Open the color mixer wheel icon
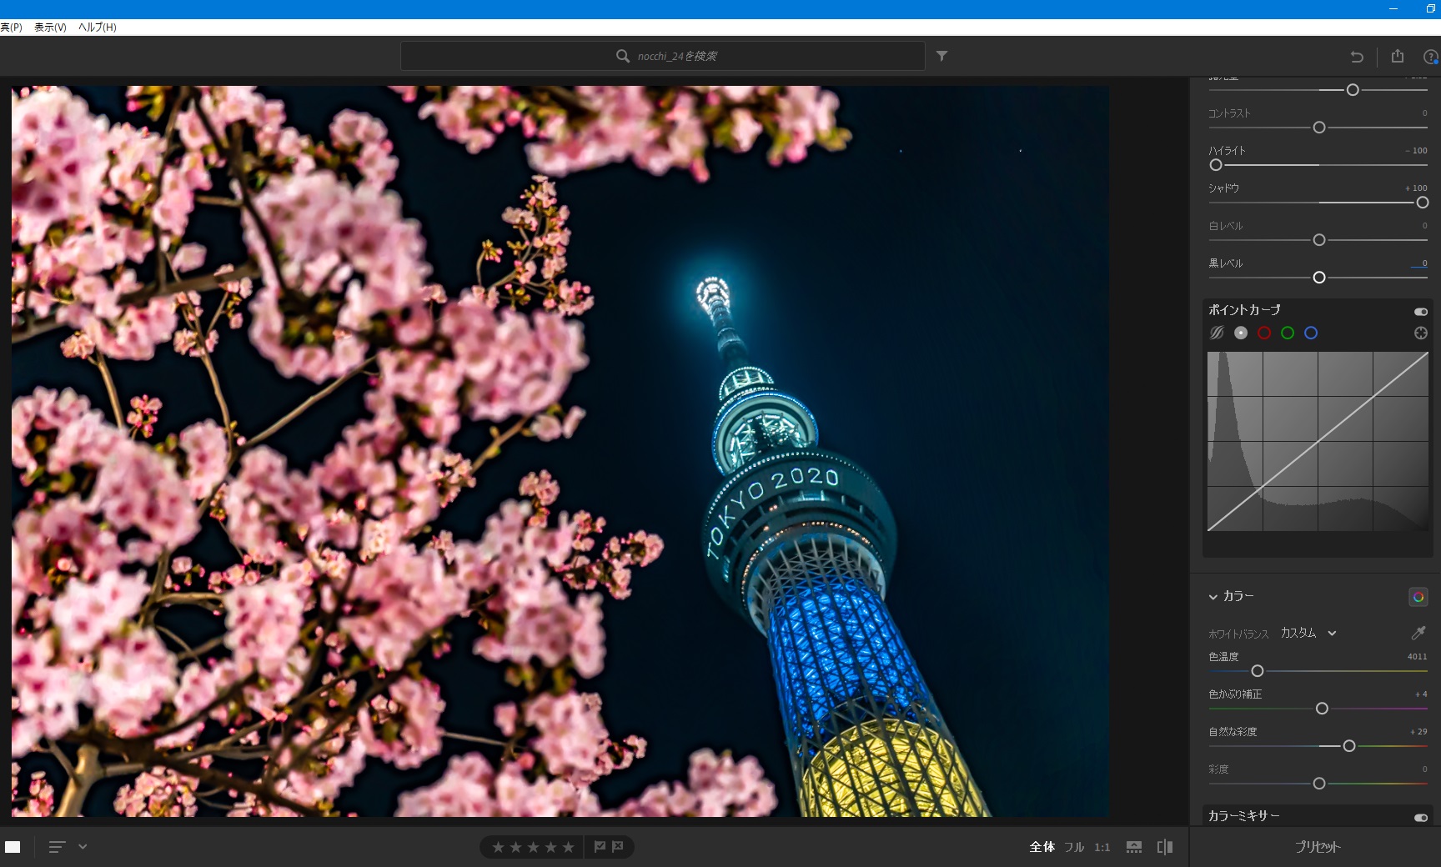Image resolution: width=1441 pixels, height=867 pixels. (1418, 597)
